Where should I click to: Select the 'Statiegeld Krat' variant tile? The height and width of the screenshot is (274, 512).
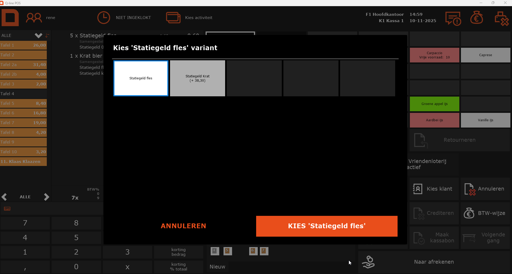(198, 78)
